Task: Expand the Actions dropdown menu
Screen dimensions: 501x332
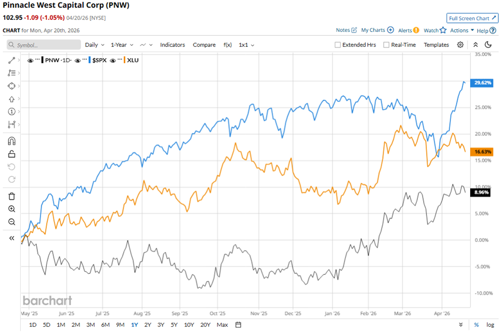Action: [x=462, y=30]
